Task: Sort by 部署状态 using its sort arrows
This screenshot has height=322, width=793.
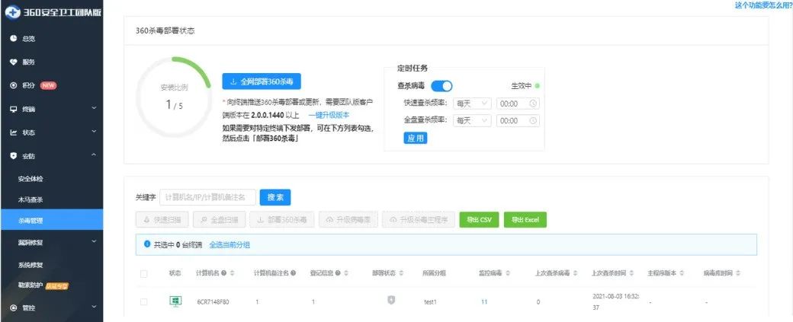Action: click(x=401, y=273)
